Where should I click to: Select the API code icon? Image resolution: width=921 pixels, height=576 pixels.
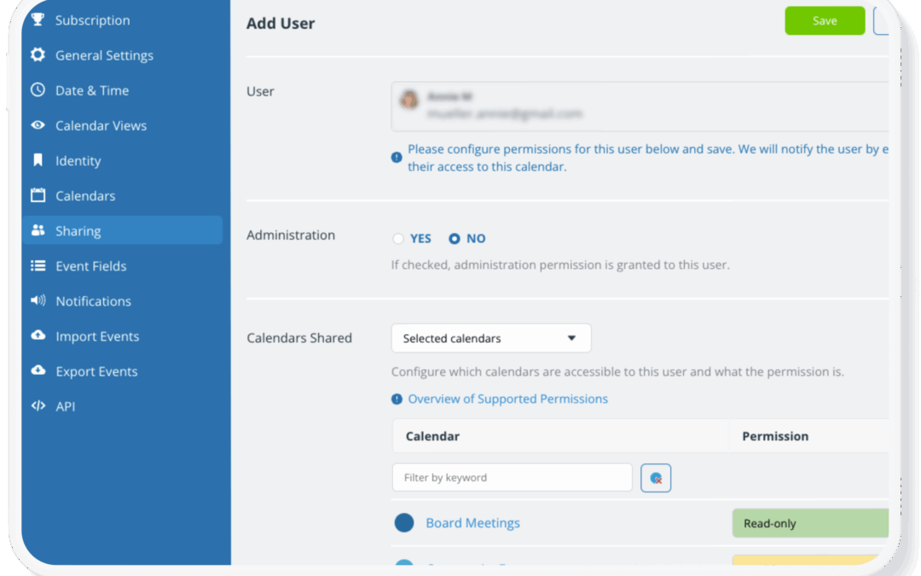[x=38, y=406]
